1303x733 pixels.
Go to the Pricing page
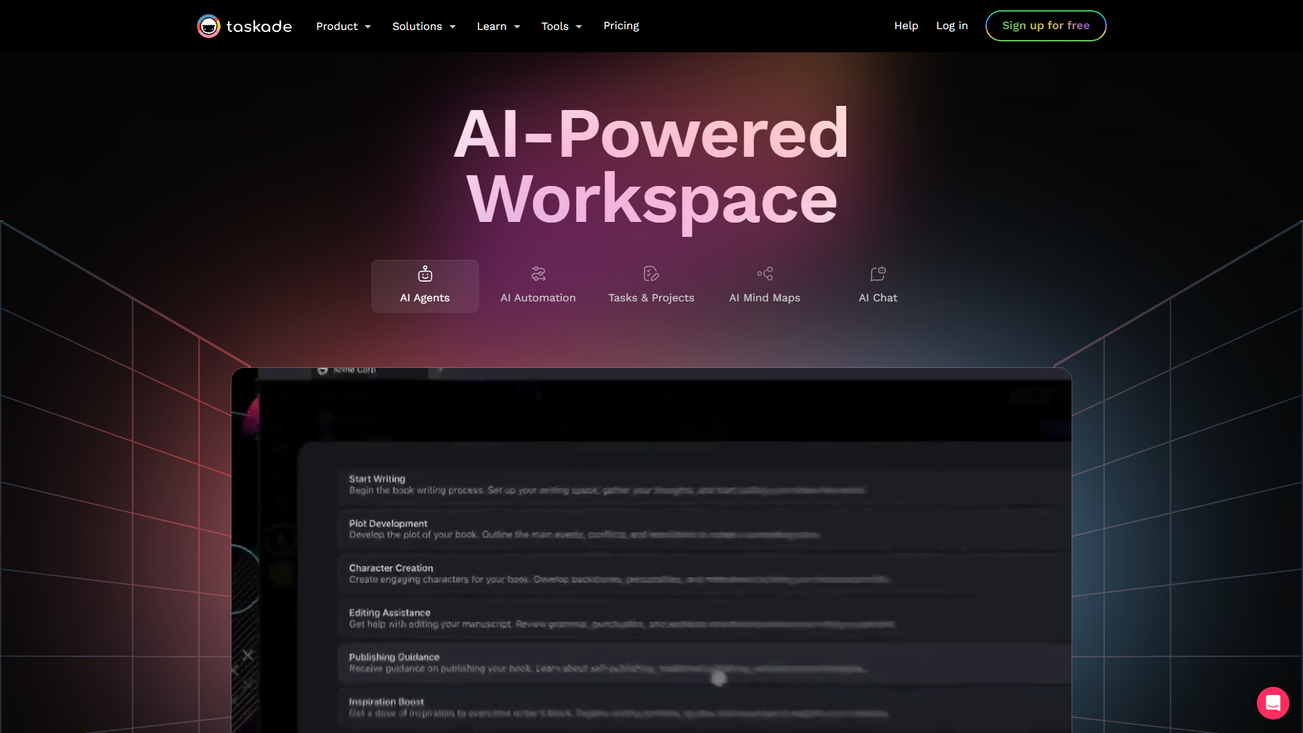coord(621,26)
